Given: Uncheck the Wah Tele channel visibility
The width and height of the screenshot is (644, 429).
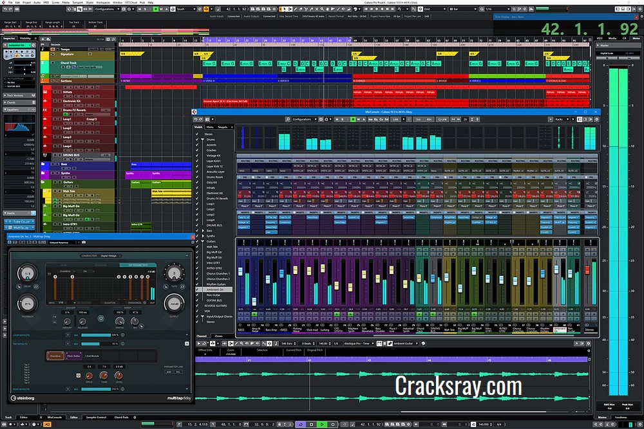Looking at the screenshot, I should pyautogui.click(x=197, y=246).
